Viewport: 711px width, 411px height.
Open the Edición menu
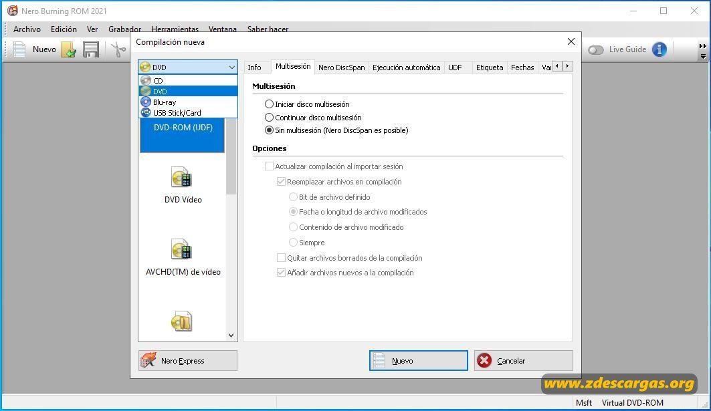coord(64,29)
